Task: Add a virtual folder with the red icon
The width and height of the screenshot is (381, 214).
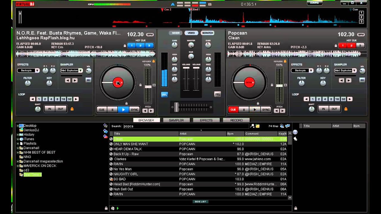Action: point(105,136)
